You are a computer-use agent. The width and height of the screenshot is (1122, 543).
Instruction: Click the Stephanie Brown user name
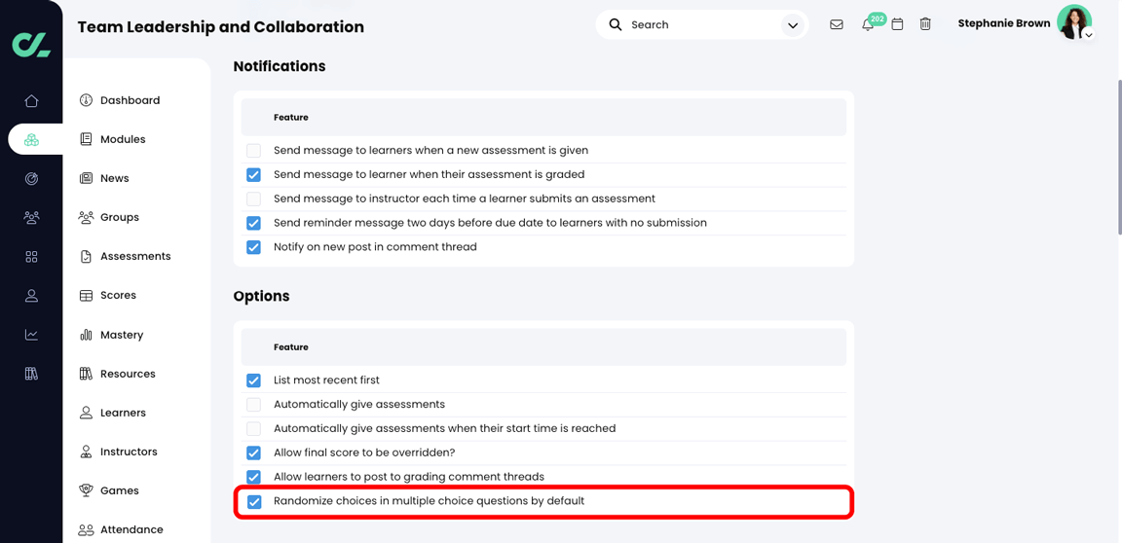1004,23
